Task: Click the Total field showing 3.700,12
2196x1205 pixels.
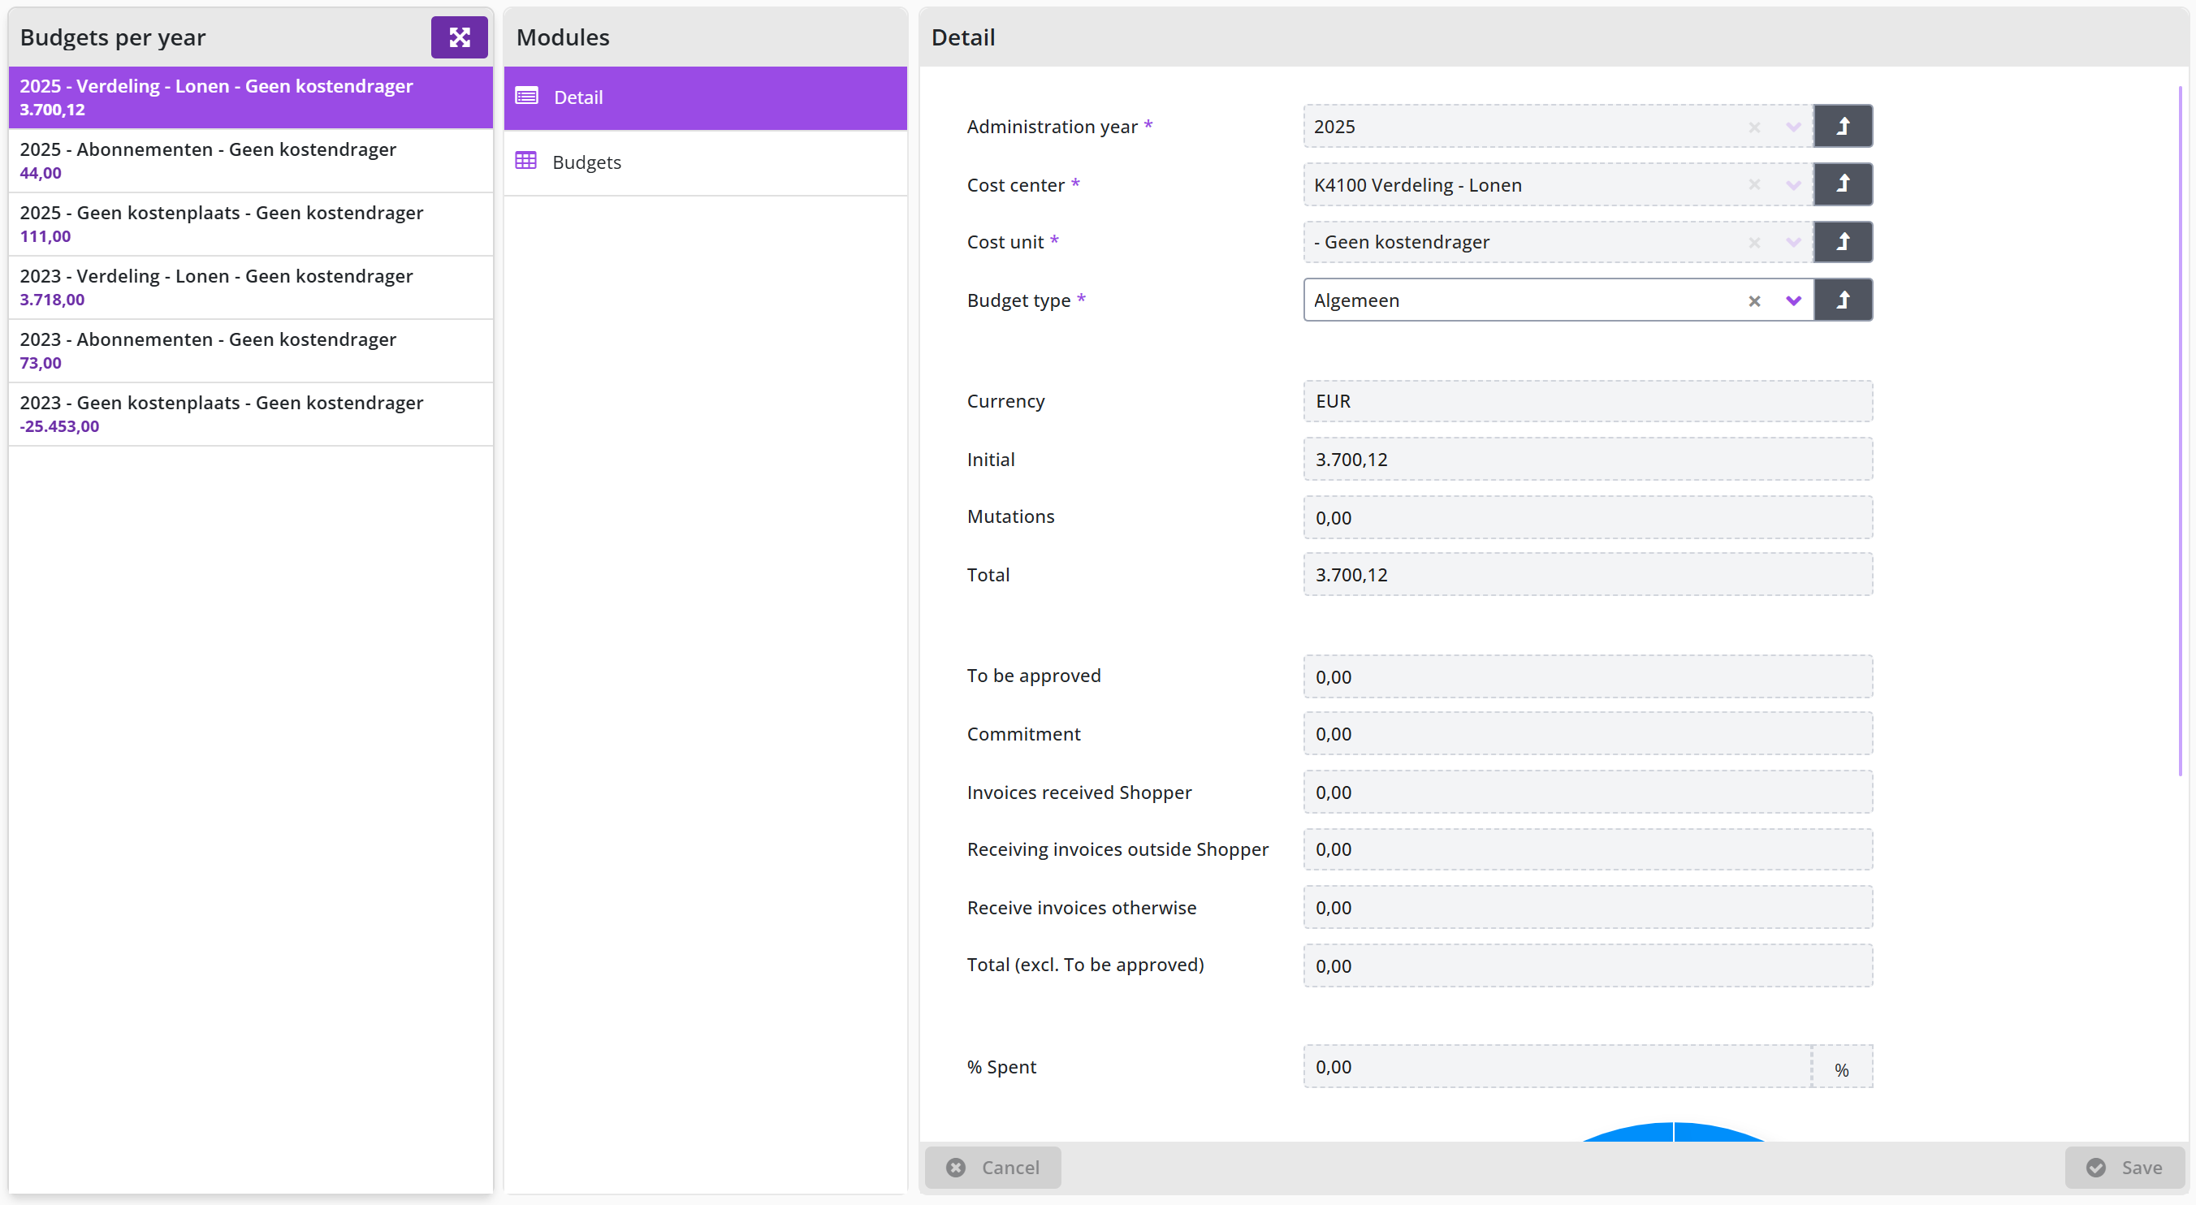Action: tap(1588, 574)
